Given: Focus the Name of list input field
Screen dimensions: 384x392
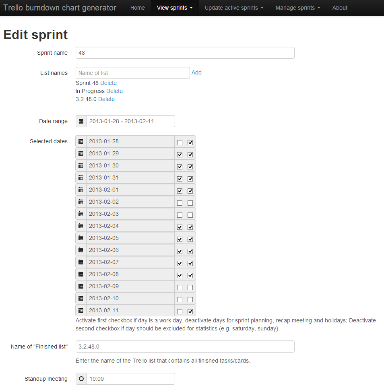Looking at the screenshot, I should coord(133,73).
